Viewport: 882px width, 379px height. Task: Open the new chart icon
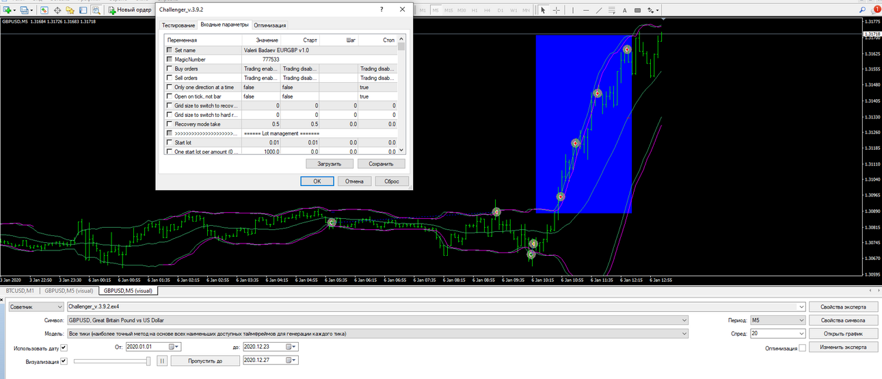pos(8,10)
